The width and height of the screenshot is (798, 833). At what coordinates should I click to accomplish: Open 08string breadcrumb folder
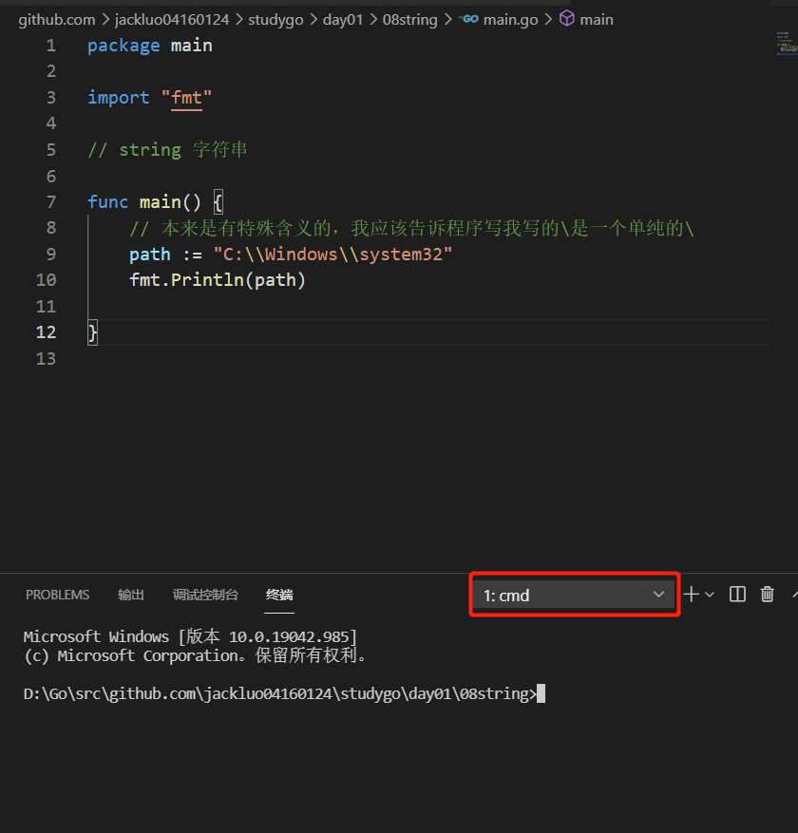(x=409, y=20)
